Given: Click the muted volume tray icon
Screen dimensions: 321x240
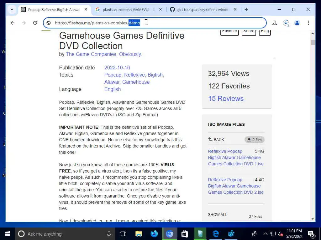Looking at the screenshot, I should (281, 234).
